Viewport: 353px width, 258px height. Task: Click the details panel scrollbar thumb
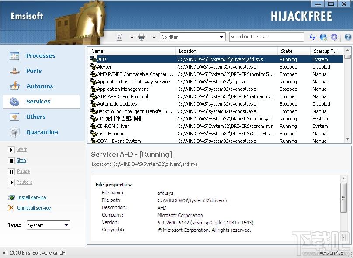click(343, 198)
